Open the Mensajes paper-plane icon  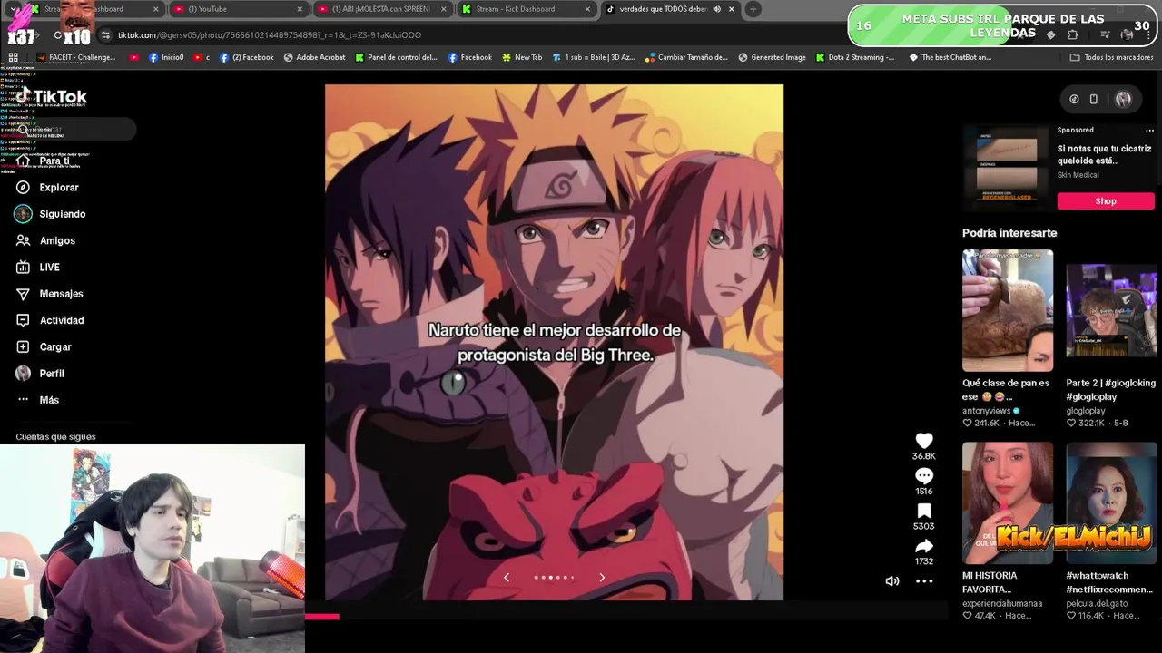23,294
